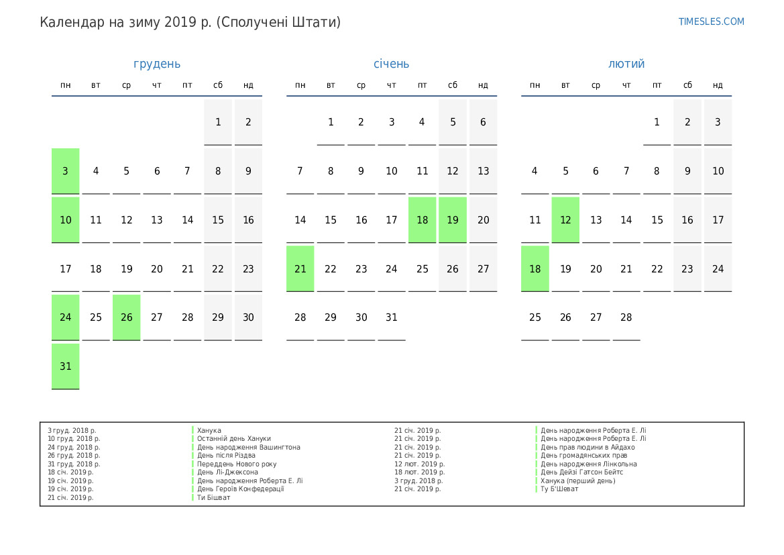The image size is (784, 555).
Task: Select December 25 date cell
Action: coord(96,317)
